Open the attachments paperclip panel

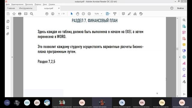tap(8, 34)
